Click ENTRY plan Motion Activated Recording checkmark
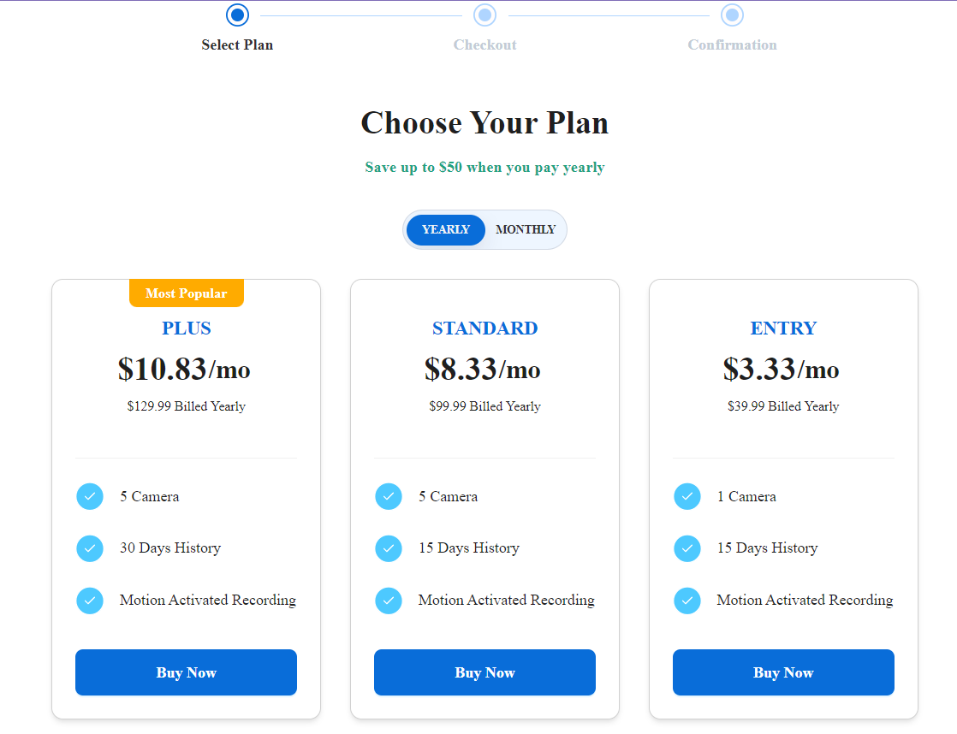This screenshot has width=957, height=734. pyautogui.click(x=687, y=601)
